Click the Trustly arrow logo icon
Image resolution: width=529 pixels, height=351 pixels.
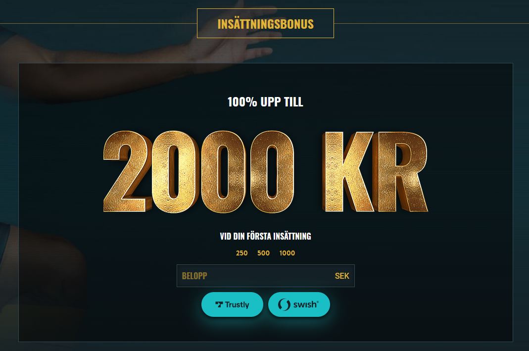219,305
